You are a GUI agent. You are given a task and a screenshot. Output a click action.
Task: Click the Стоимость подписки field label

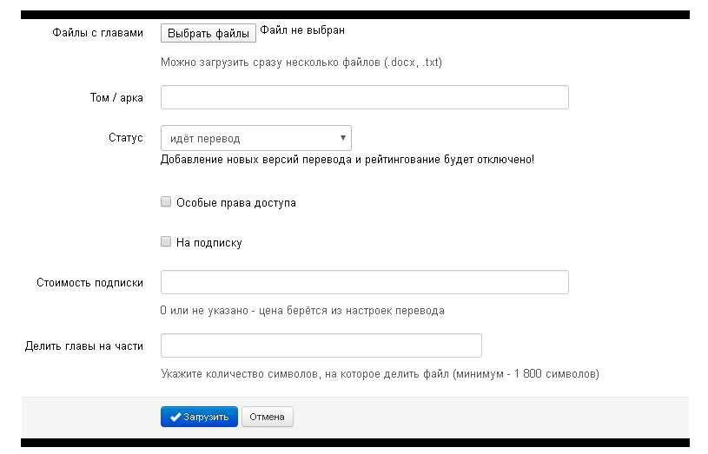coord(89,282)
